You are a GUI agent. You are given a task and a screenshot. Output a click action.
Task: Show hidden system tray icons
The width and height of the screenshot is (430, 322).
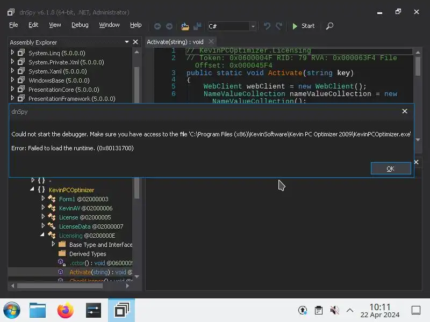[x=350, y=310]
